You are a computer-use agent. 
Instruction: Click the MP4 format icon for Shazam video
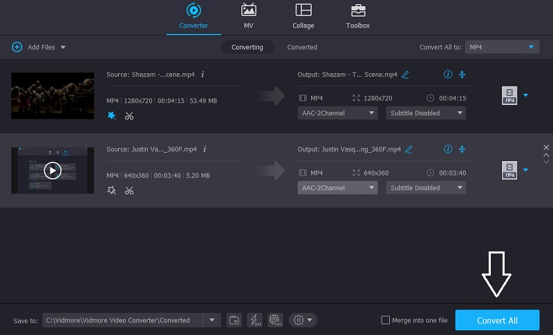click(x=509, y=95)
